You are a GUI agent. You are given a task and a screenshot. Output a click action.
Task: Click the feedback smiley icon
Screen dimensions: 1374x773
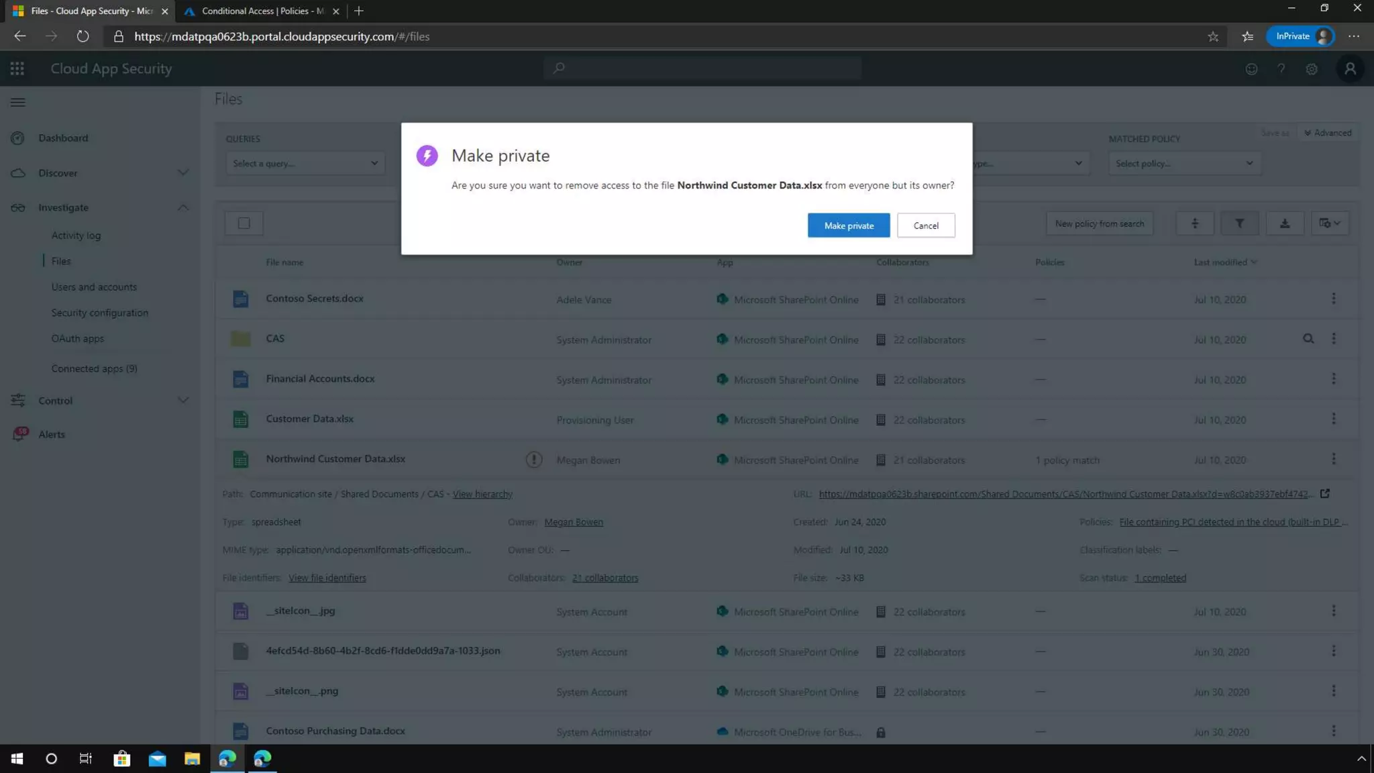1251,68
